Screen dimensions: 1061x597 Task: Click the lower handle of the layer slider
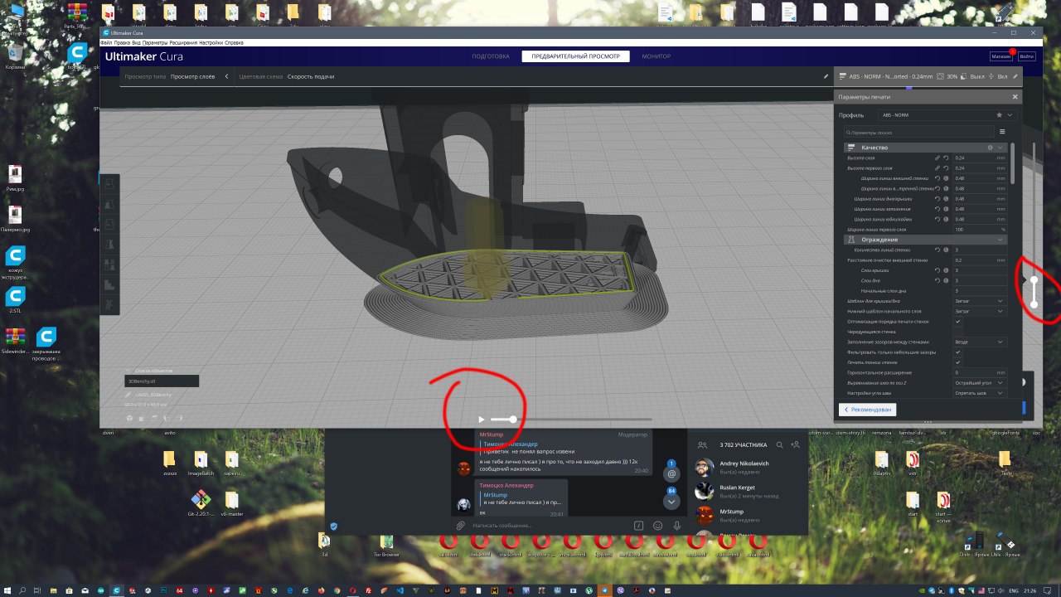(1034, 304)
